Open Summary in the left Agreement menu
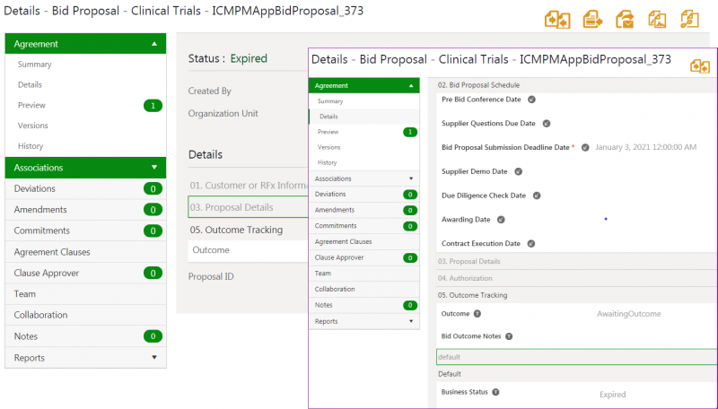The height and width of the screenshot is (409, 718). 35,65
